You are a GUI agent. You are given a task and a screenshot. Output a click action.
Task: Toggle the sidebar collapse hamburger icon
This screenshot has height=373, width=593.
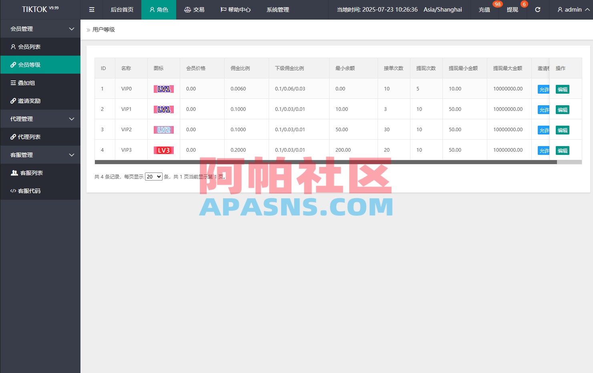pyautogui.click(x=92, y=10)
